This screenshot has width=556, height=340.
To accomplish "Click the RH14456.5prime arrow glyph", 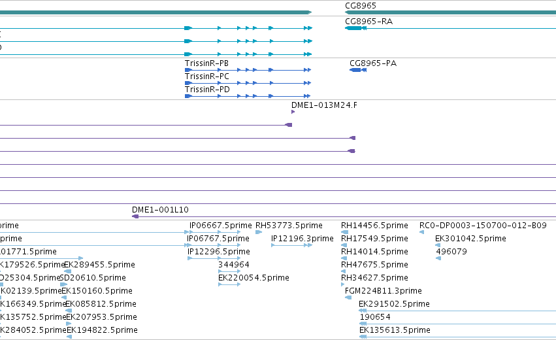I will (344, 232).
